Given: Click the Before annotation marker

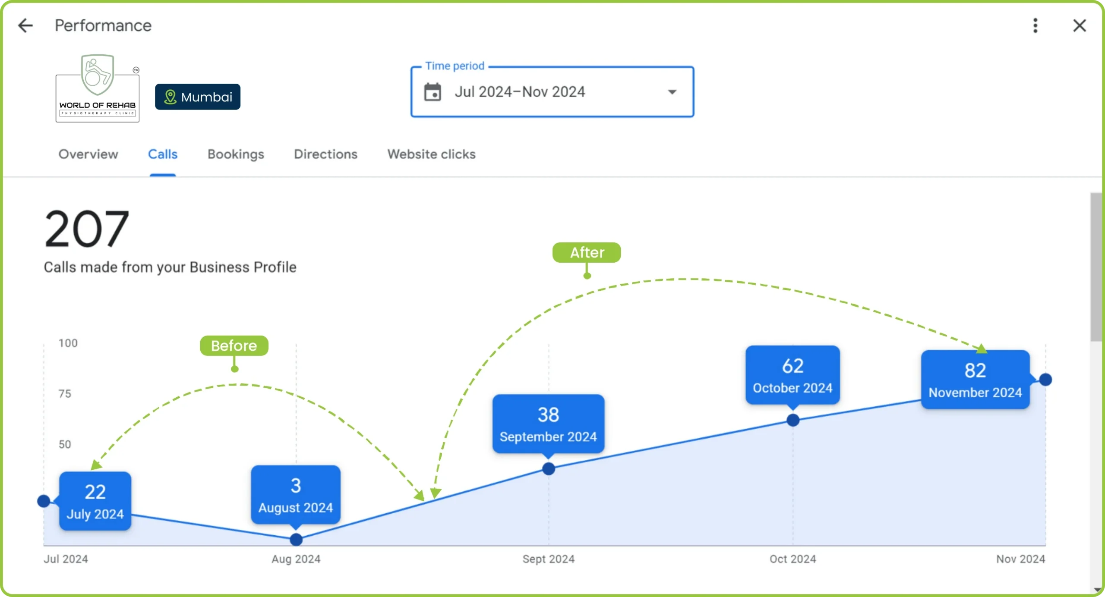Looking at the screenshot, I should tap(233, 346).
